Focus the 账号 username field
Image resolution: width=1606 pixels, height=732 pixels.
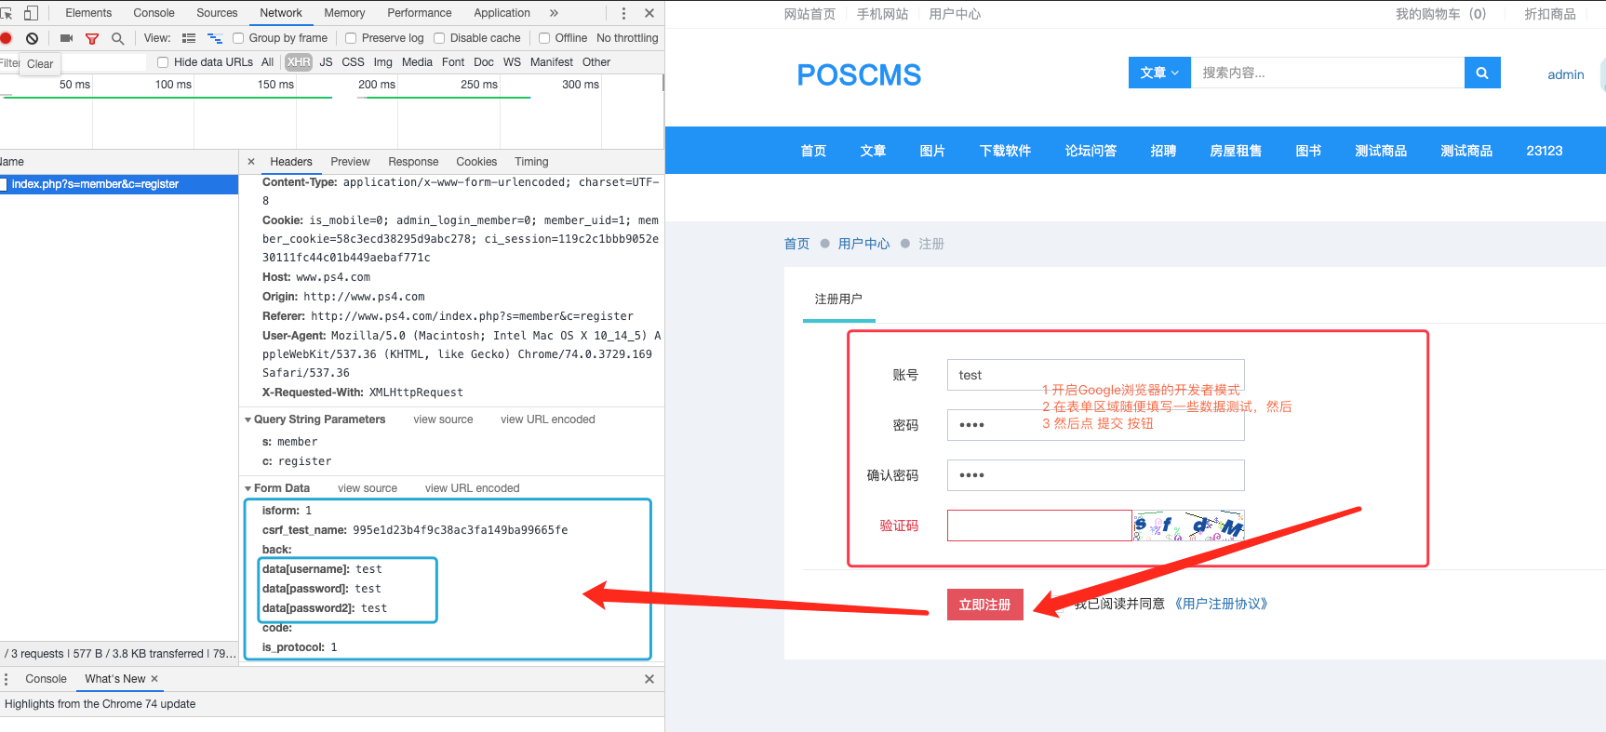click(1095, 375)
